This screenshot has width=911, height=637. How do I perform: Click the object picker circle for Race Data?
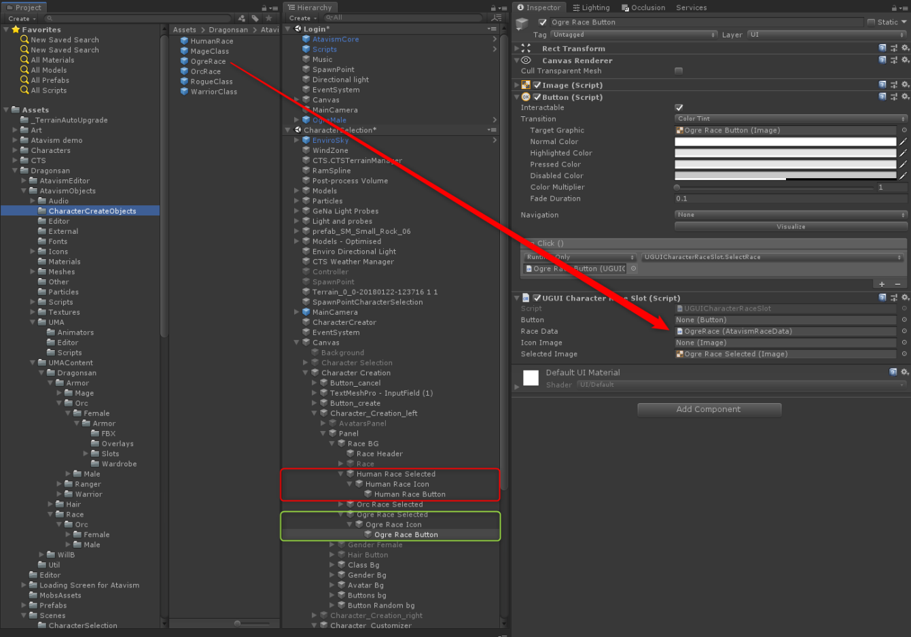click(904, 331)
